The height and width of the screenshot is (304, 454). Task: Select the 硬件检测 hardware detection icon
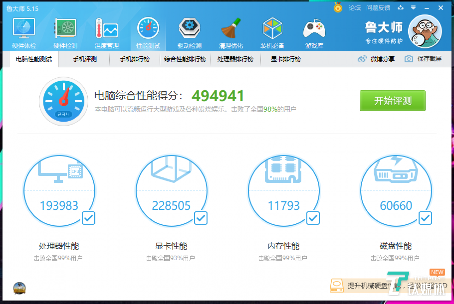tap(65, 32)
